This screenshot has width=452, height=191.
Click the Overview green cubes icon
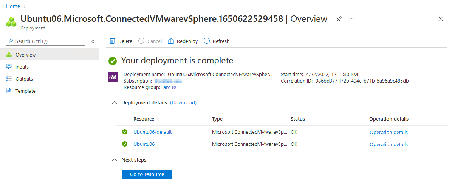(9, 55)
